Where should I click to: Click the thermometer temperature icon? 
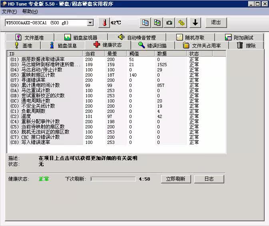tap(104, 23)
